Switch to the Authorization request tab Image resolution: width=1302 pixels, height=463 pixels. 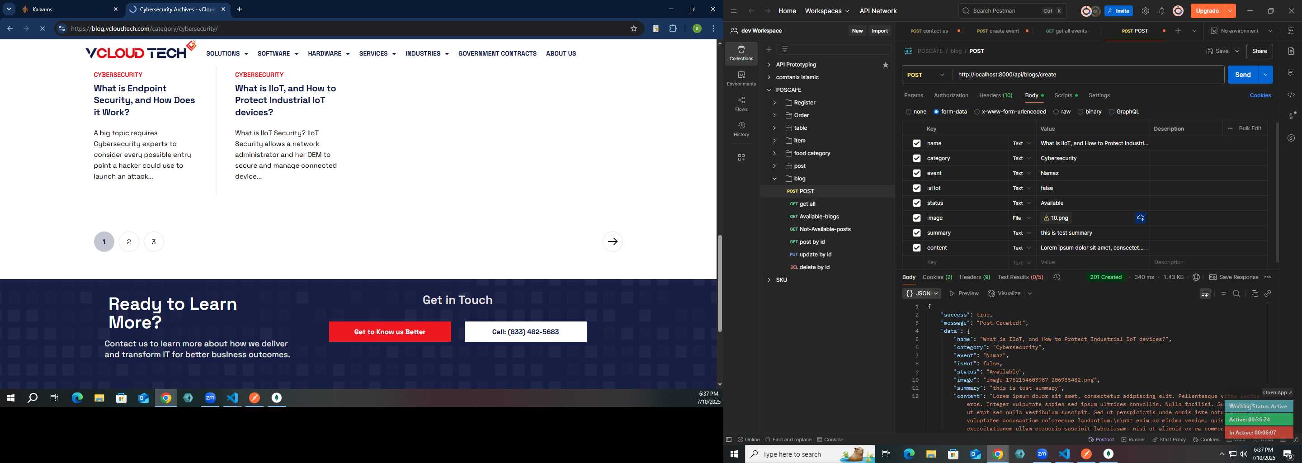click(x=951, y=95)
